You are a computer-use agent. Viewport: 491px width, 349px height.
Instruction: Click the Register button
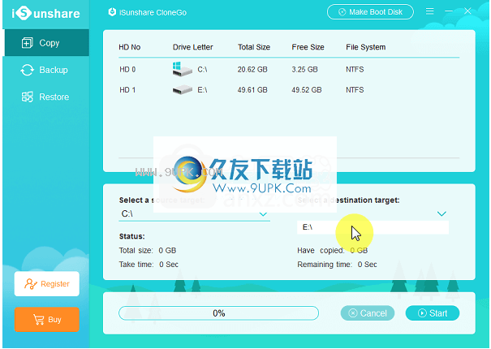tap(46, 284)
